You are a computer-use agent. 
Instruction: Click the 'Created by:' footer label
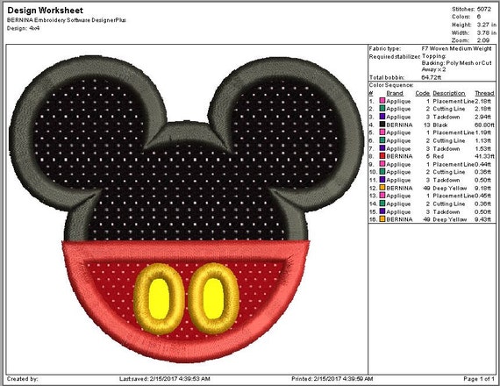pyautogui.click(x=22, y=379)
